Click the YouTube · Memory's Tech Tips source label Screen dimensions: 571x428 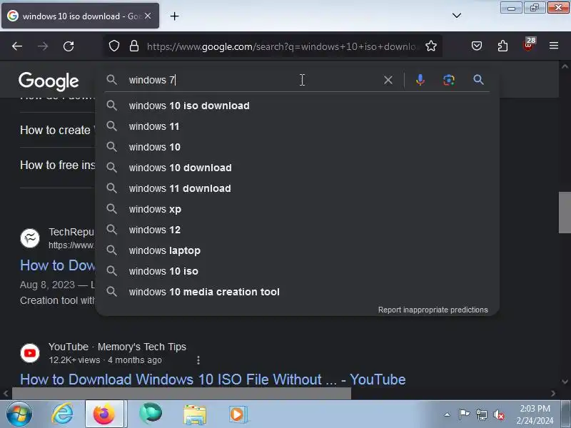click(x=117, y=347)
